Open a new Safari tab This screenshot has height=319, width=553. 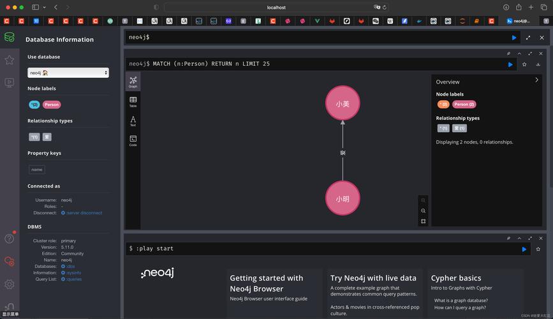pyautogui.click(x=531, y=7)
